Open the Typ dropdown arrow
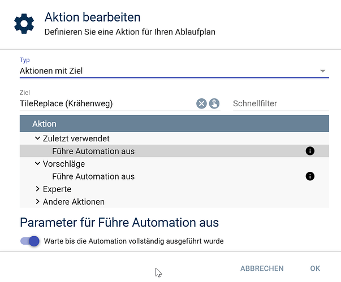The image size is (341, 282). point(322,71)
